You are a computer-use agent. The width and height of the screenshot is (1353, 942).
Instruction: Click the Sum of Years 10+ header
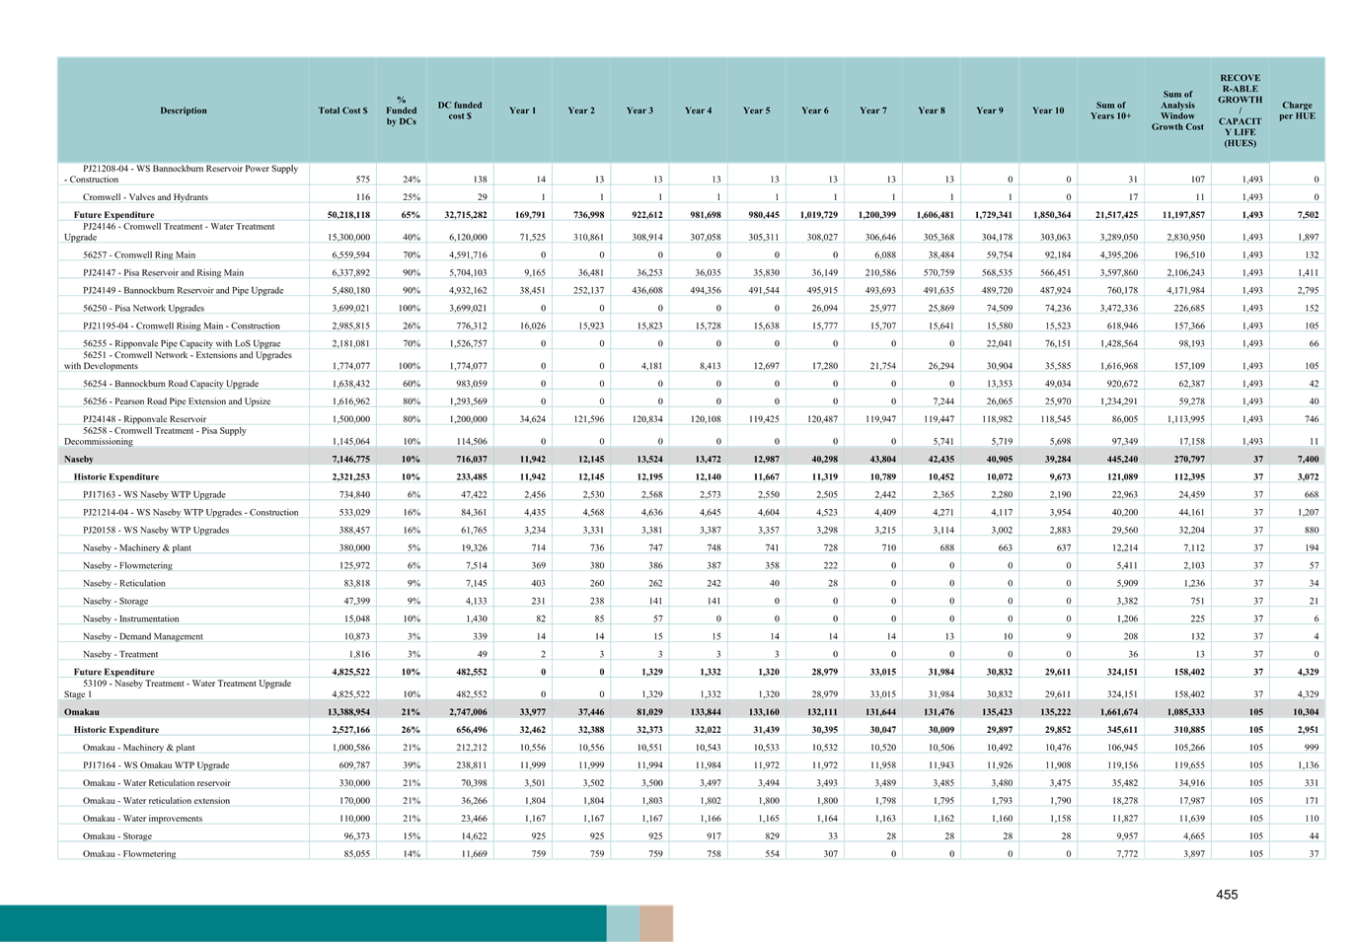click(1110, 110)
